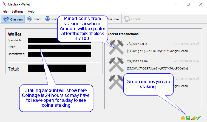Click the Recent transactions heading

point(123,34)
